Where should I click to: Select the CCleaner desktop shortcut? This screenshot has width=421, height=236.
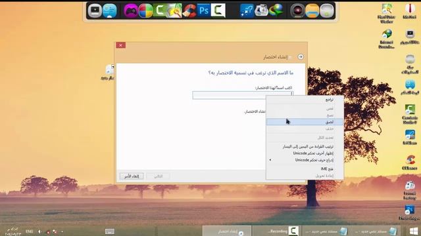(x=410, y=163)
